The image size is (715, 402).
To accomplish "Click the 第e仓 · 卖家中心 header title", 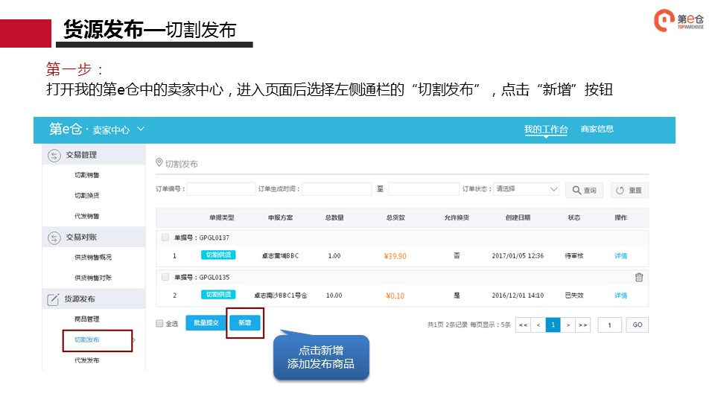I will (89, 130).
